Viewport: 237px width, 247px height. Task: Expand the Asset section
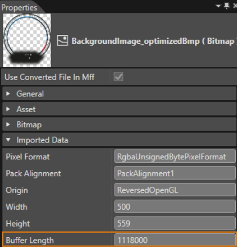[119, 109]
